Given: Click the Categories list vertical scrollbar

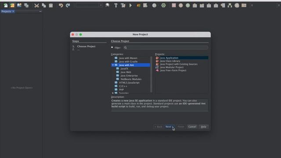Looking at the screenshot, I should click(151, 74).
